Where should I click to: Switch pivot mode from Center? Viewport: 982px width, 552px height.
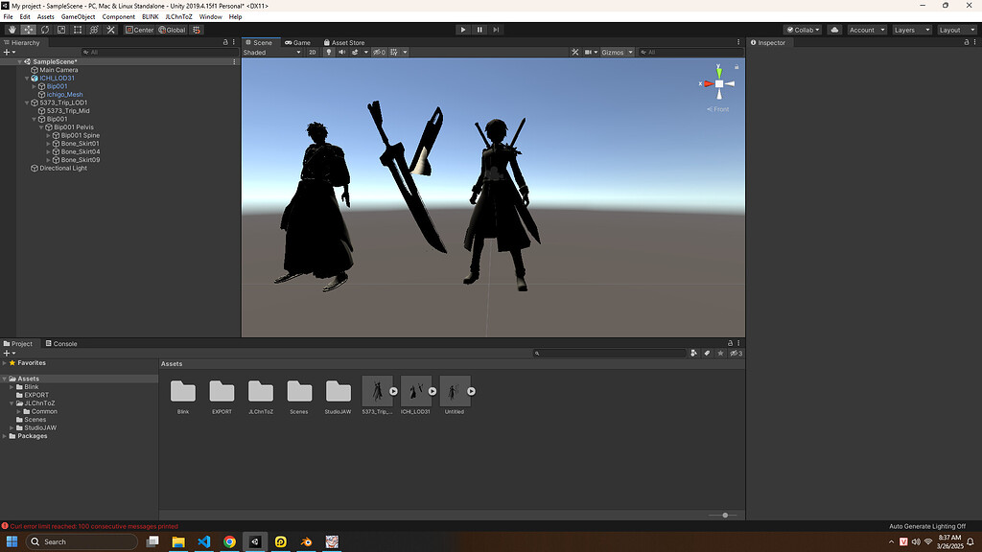point(141,29)
